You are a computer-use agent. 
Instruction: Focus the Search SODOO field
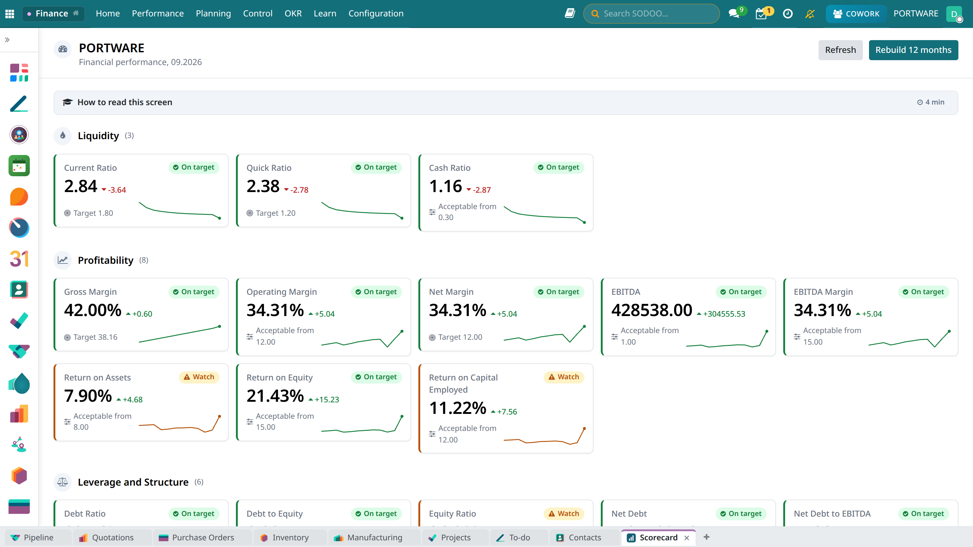point(651,14)
